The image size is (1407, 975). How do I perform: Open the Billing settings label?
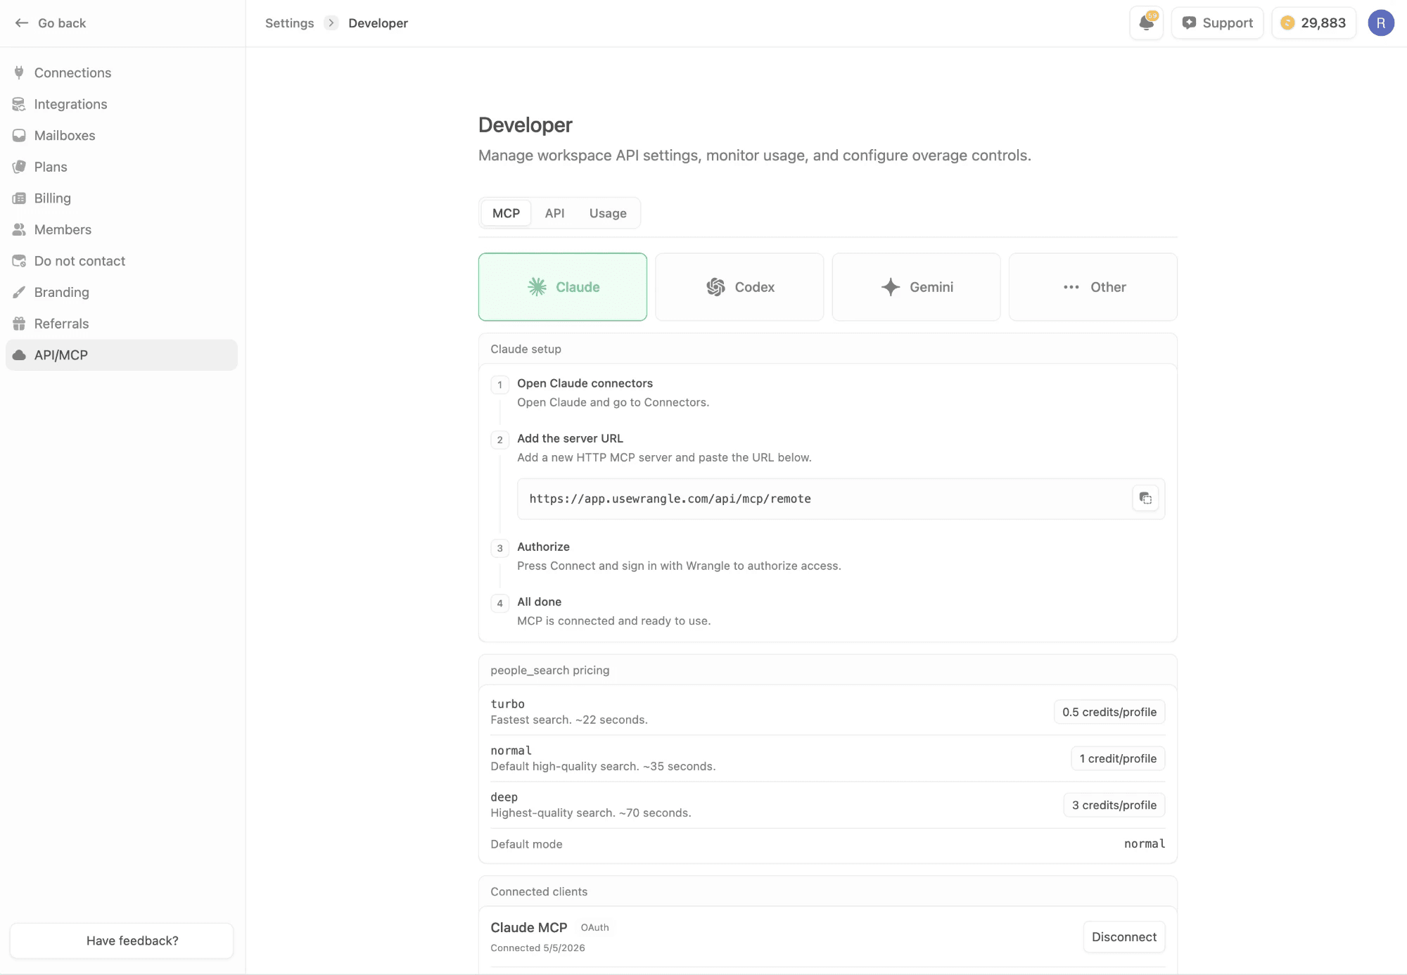pyautogui.click(x=53, y=198)
